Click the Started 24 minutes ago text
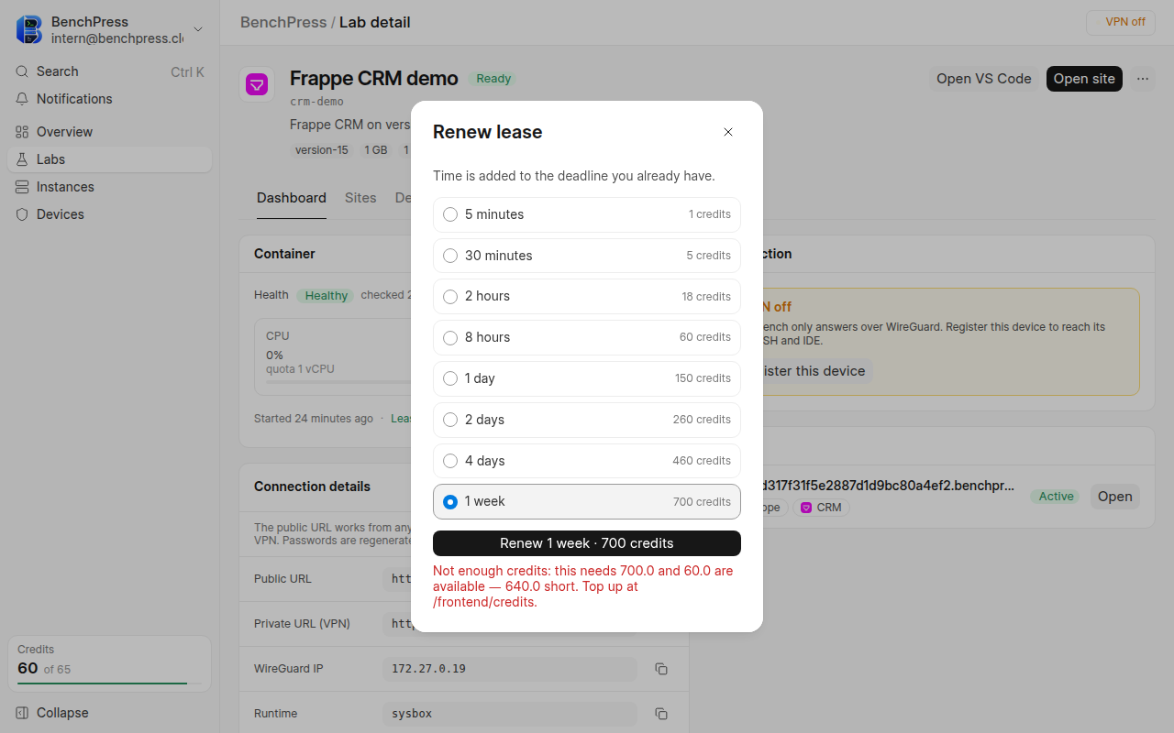The width and height of the screenshot is (1174, 733). (314, 419)
